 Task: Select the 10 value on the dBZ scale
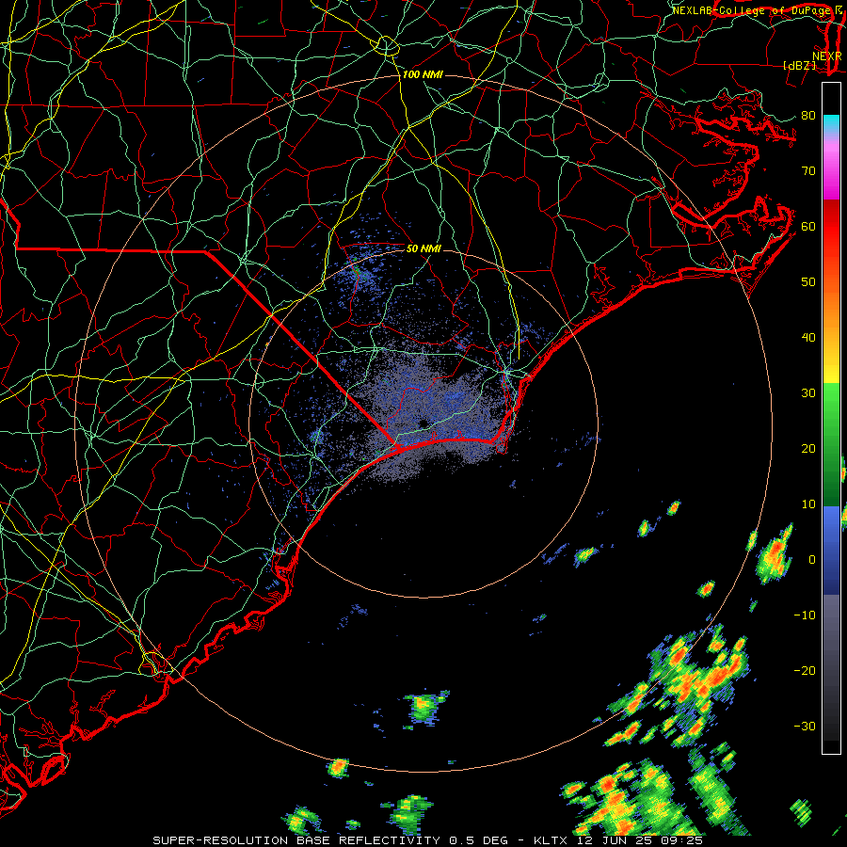808,504
